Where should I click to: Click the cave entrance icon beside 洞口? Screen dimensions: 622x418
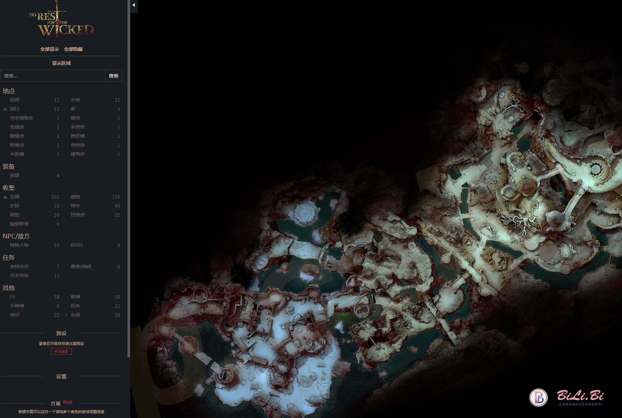[x=5, y=109]
